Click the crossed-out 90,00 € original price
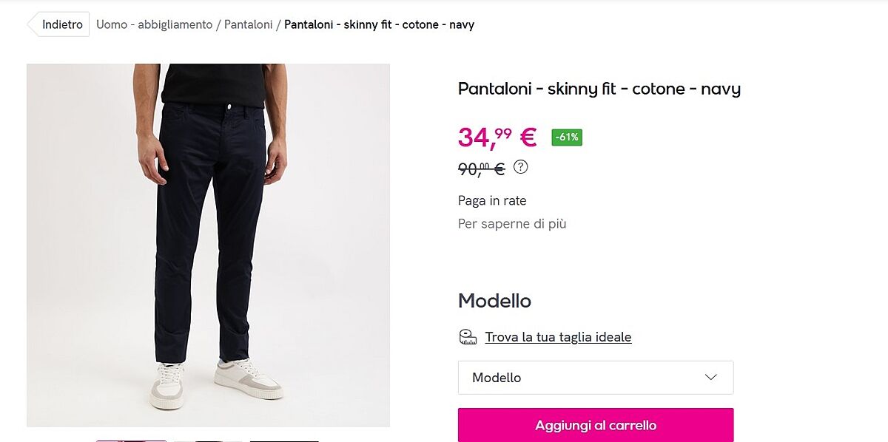Image resolution: width=888 pixels, height=442 pixels. click(481, 169)
